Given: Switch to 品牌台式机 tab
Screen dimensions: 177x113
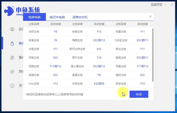Looking at the screenshot, I should coord(80,17).
